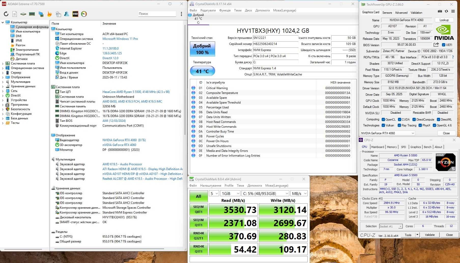The height and width of the screenshot is (263, 460).
Task: Click the AIDA64 Поиск search field
Action: (x=157, y=14)
